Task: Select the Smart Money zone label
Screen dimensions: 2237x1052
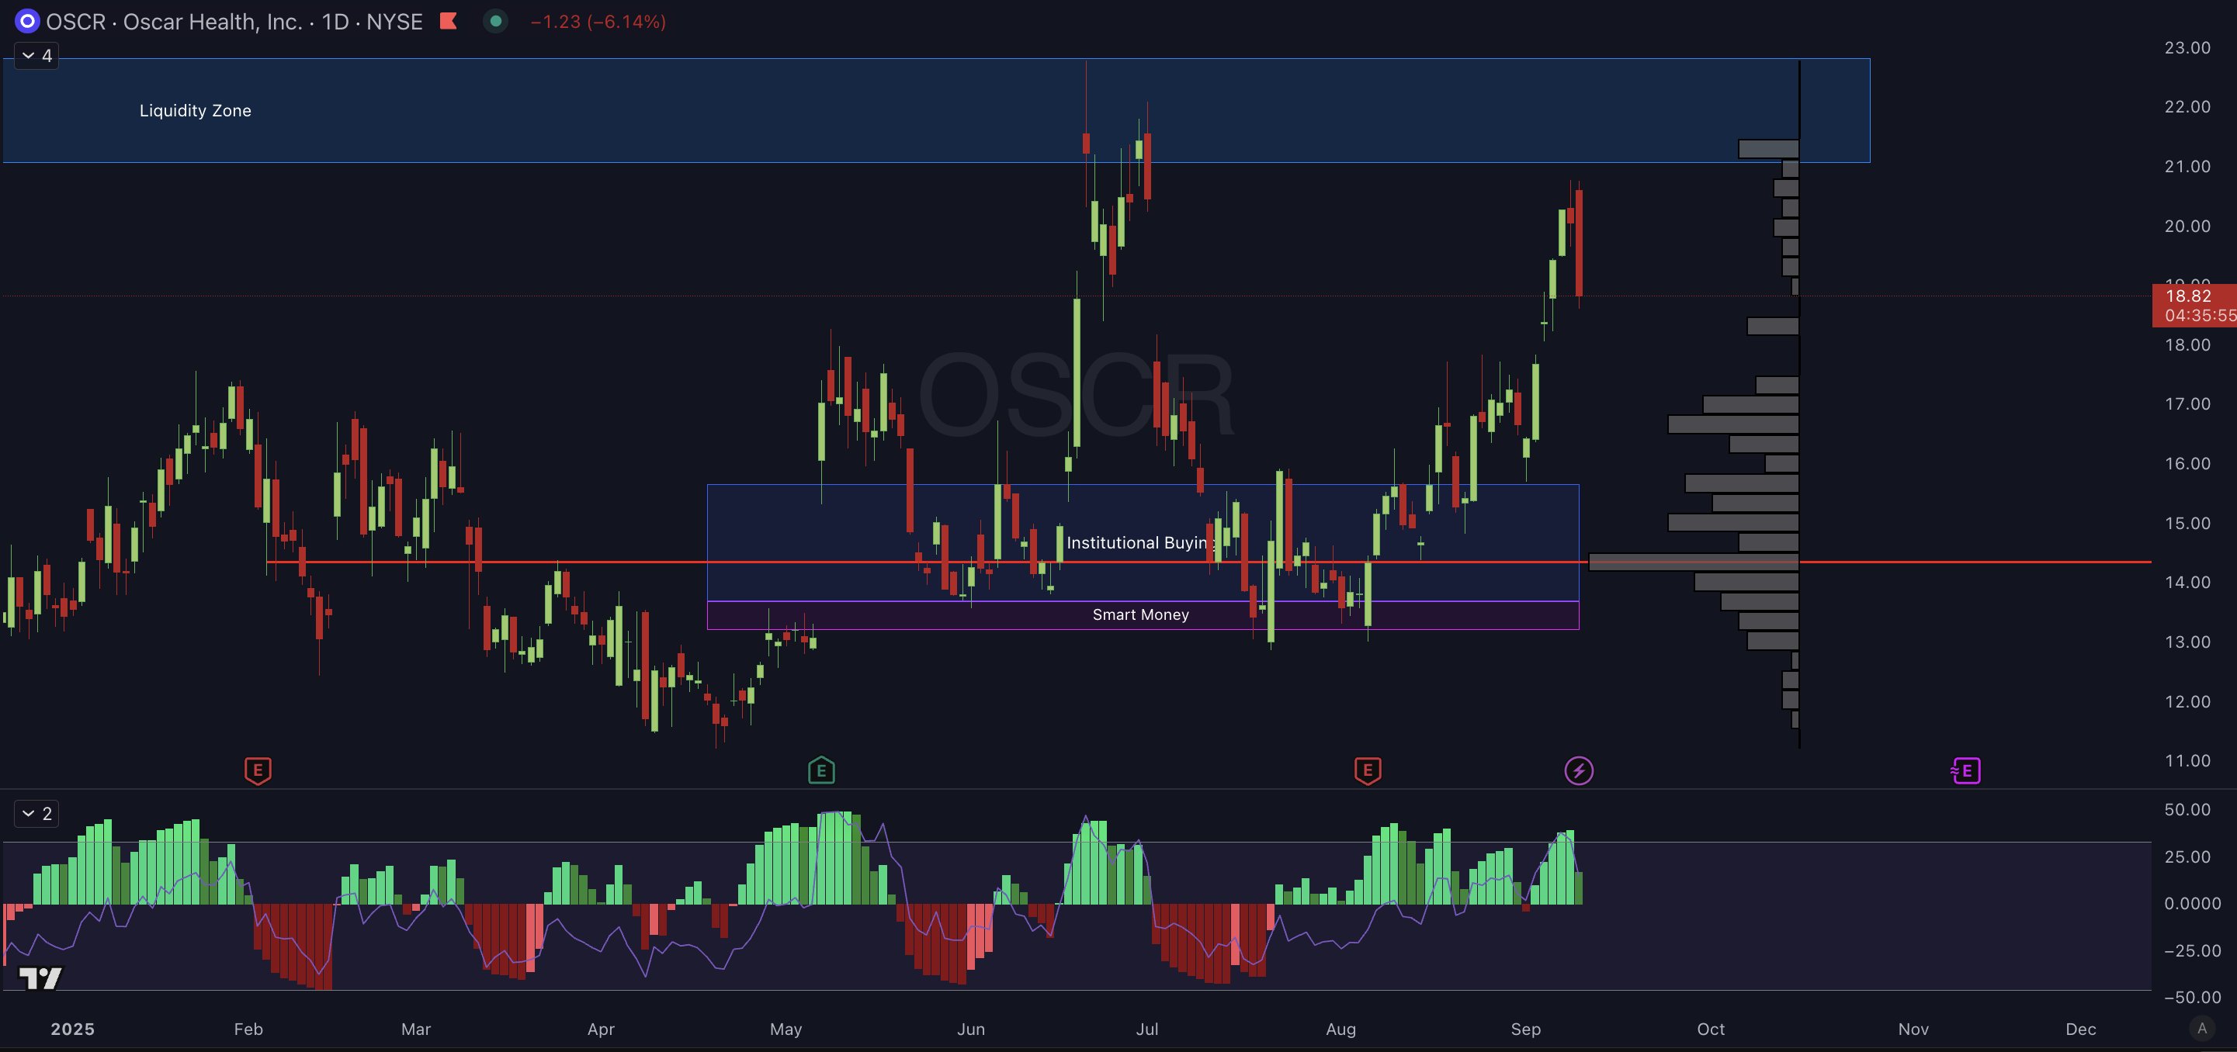Action: [1140, 614]
